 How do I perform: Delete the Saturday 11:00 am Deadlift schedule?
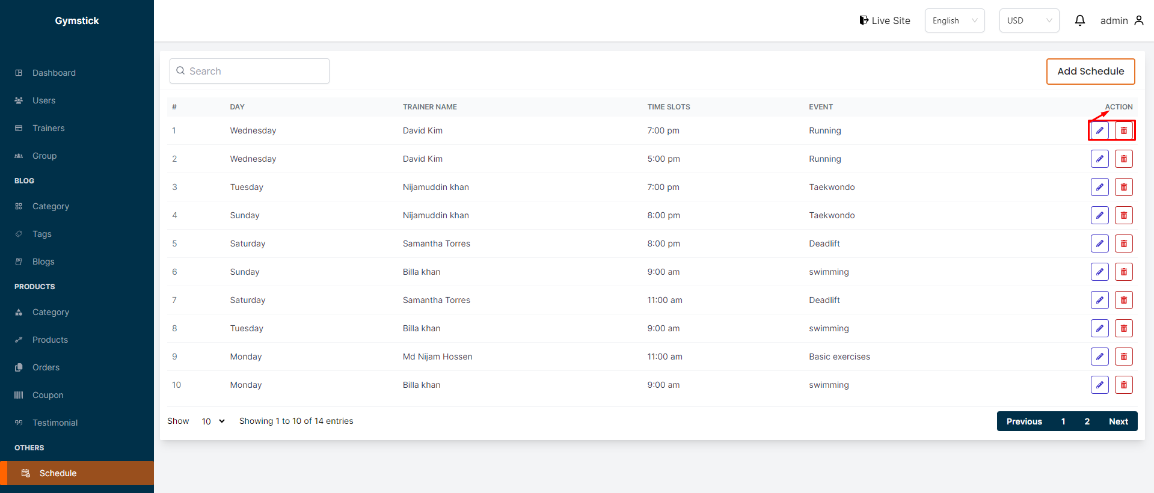coord(1123,300)
